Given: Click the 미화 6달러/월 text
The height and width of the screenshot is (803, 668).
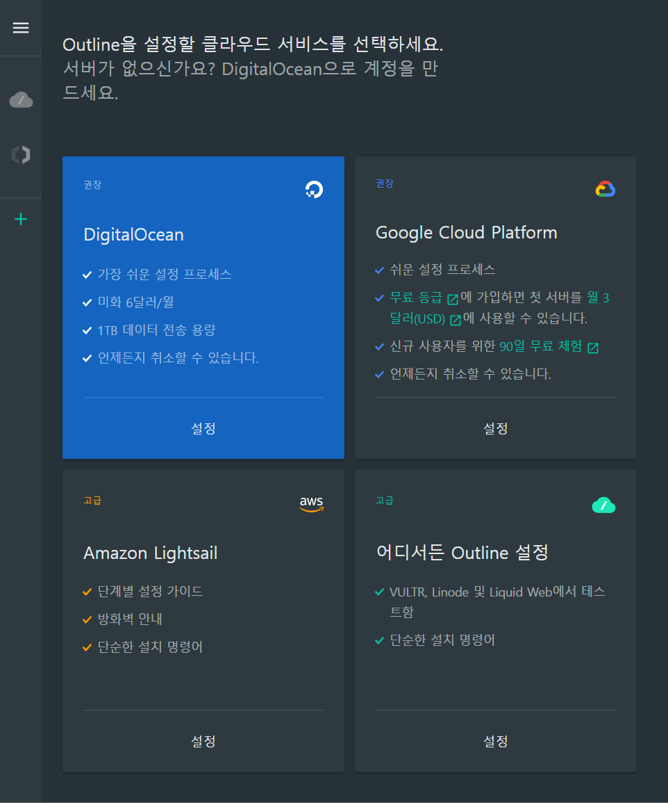Looking at the screenshot, I should click(135, 302).
